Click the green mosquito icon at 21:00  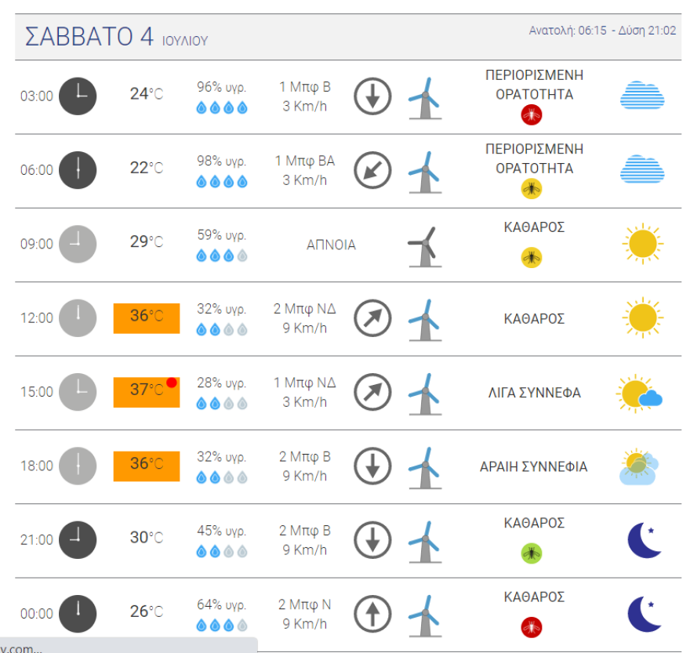532,553
